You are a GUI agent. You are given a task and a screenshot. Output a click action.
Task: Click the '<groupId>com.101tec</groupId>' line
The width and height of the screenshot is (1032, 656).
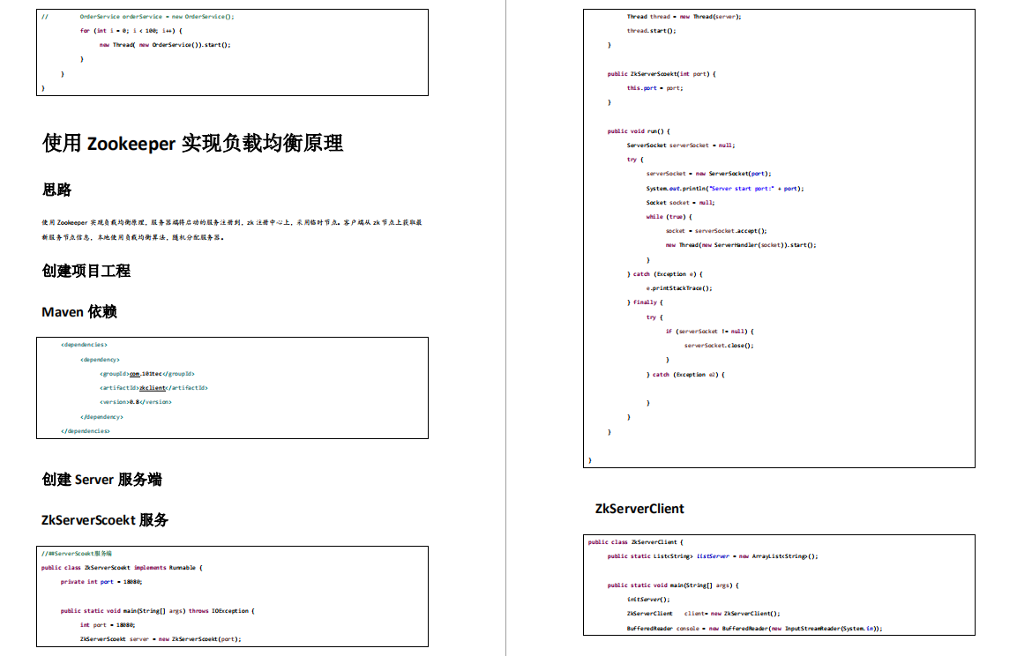click(146, 374)
